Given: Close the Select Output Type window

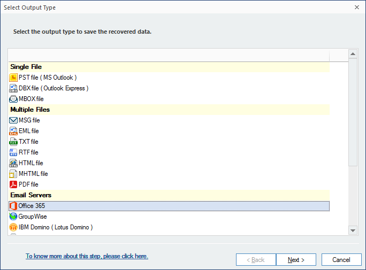Looking at the screenshot, I should 357,7.
